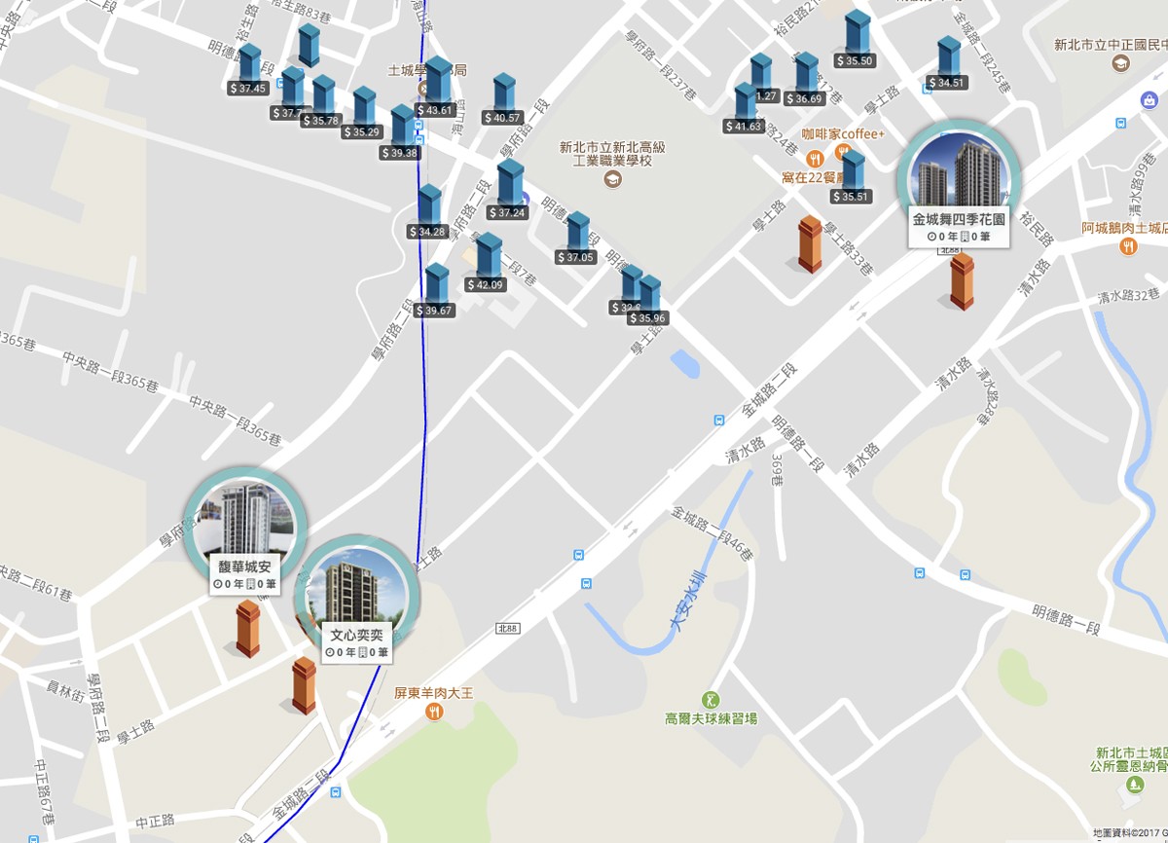
Task: Click the 學士路33巷 road label
Action: (x=848, y=251)
